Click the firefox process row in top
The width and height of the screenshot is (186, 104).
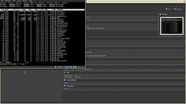tap(42, 12)
